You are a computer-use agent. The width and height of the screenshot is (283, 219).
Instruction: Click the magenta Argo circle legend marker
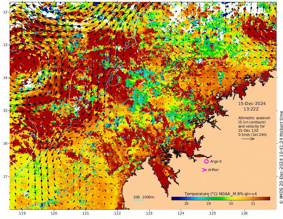(206, 161)
